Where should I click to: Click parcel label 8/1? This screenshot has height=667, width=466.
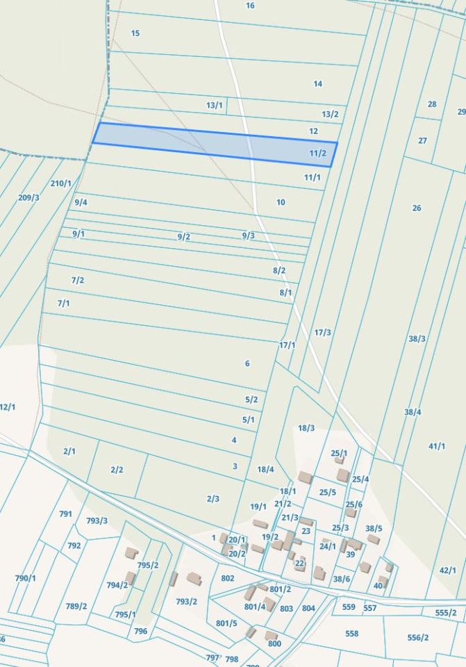tap(285, 293)
